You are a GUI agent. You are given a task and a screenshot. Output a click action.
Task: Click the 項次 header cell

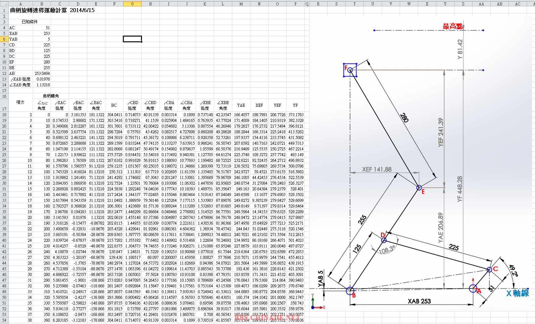[x=20, y=102]
